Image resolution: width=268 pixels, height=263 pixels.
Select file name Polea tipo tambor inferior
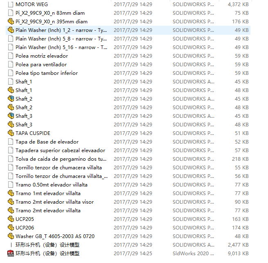pos(47,73)
